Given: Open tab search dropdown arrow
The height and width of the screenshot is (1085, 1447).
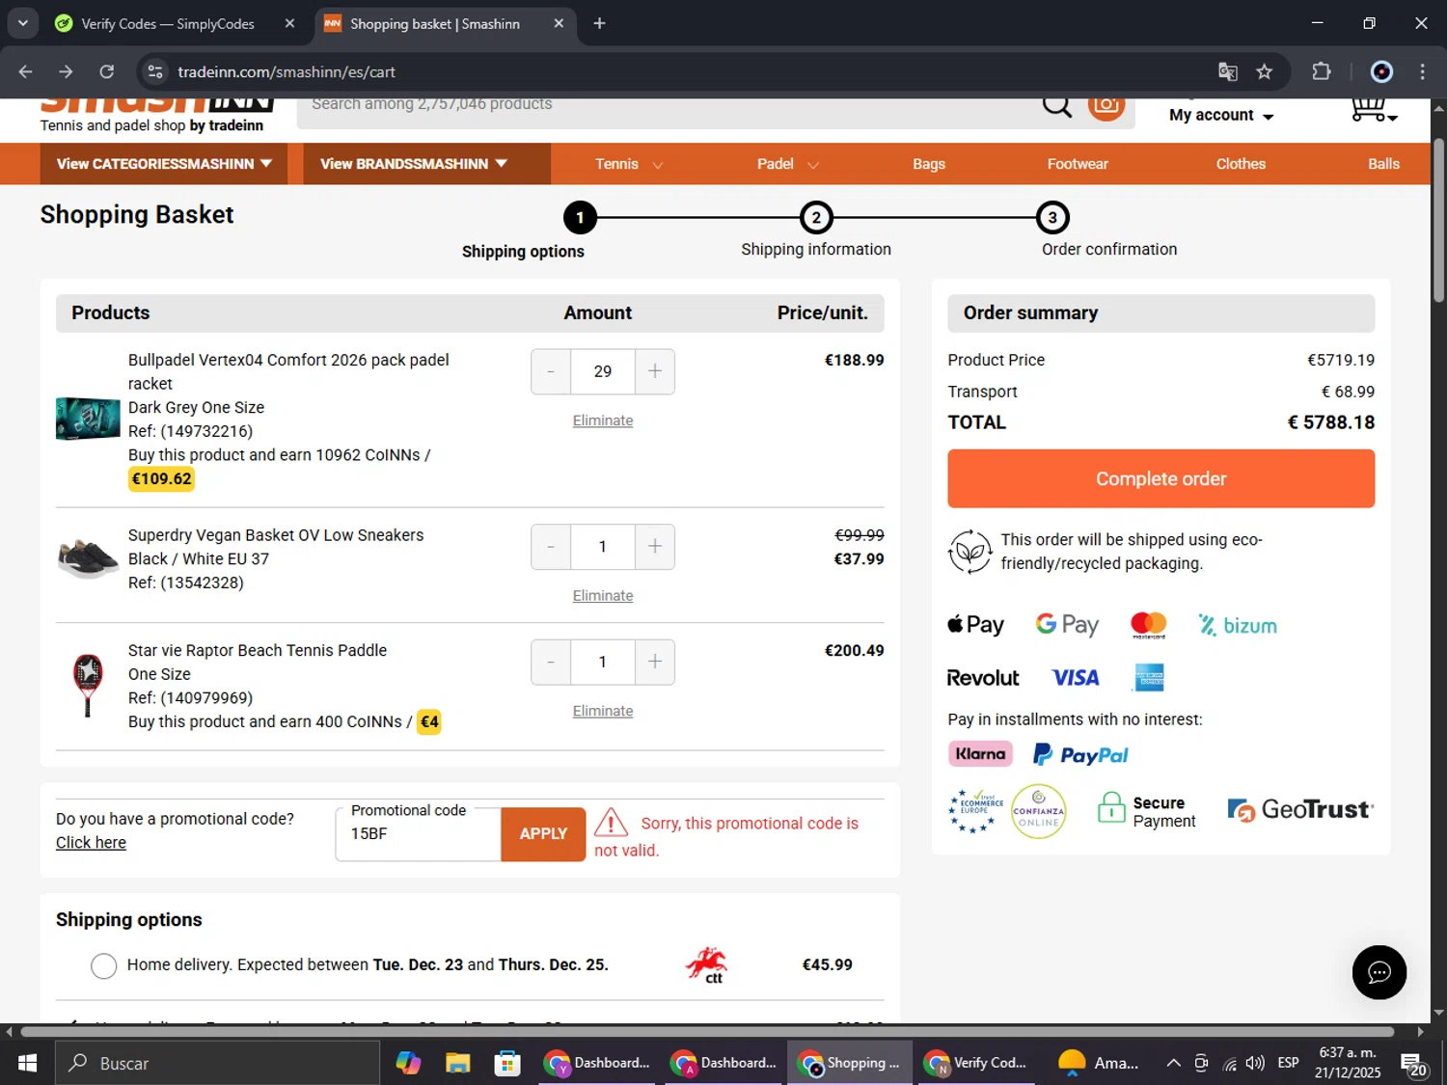Looking at the screenshot, I should (x=22, y=23).
